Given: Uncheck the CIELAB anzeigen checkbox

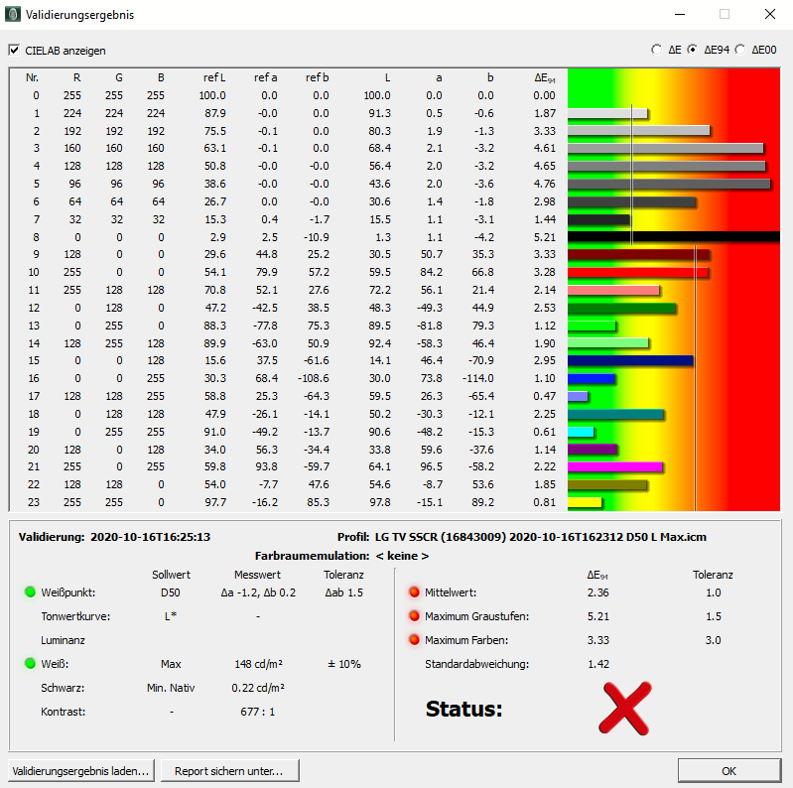Looking at the screenshot, I should (14, 50).
